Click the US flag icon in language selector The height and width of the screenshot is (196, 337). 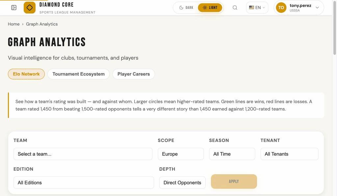click(252, 7)
